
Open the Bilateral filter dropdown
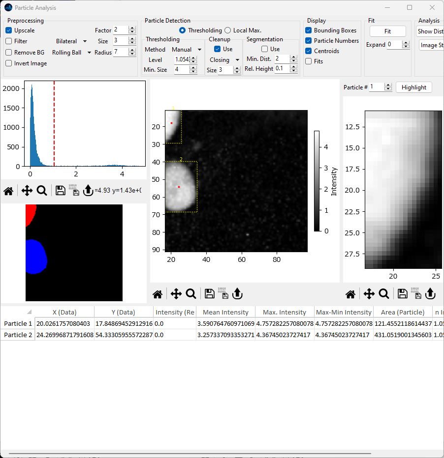coord(71,41)
